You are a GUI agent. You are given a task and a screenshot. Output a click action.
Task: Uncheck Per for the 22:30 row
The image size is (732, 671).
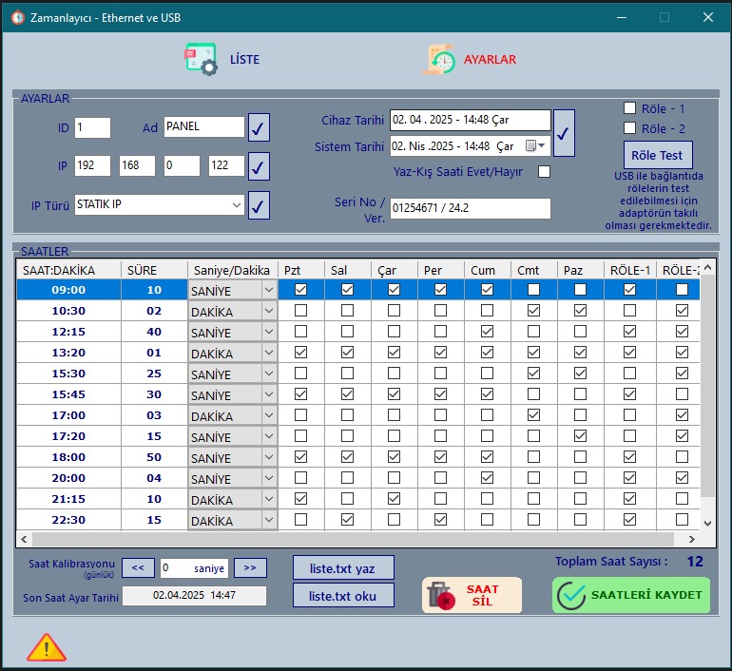coord(440,519)
